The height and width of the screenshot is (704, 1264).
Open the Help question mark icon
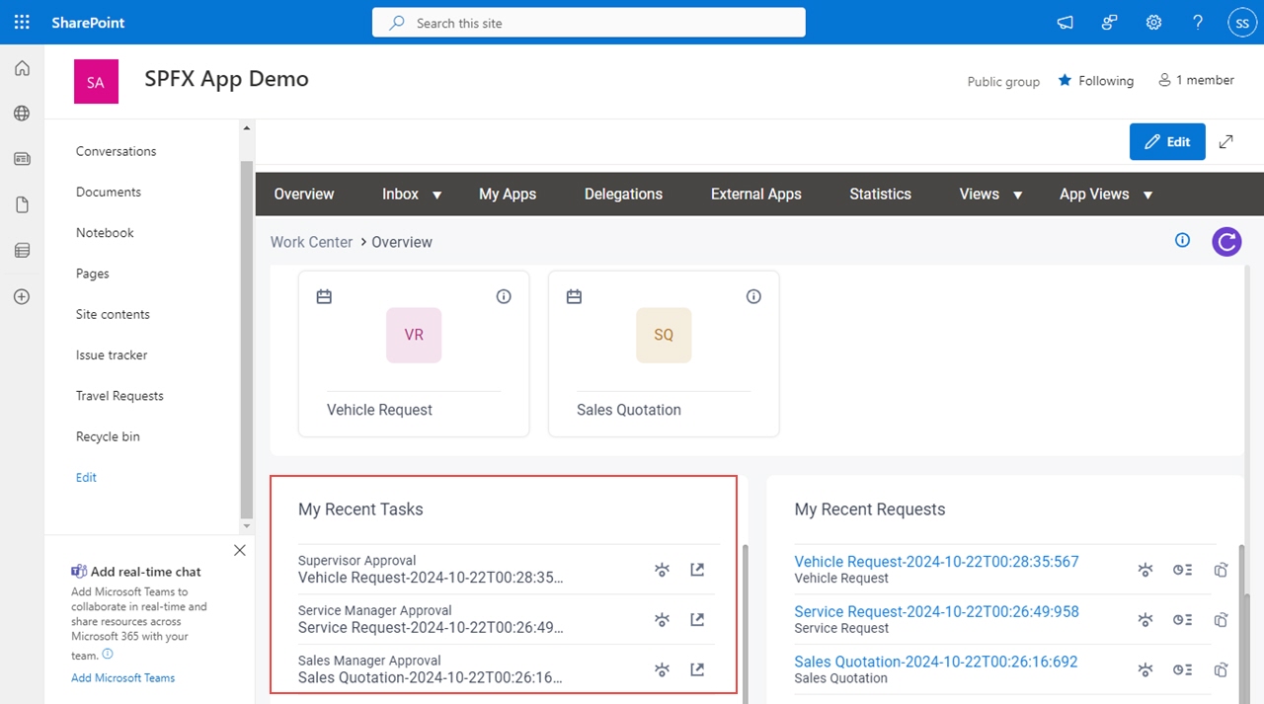(x=1198, y=22)
